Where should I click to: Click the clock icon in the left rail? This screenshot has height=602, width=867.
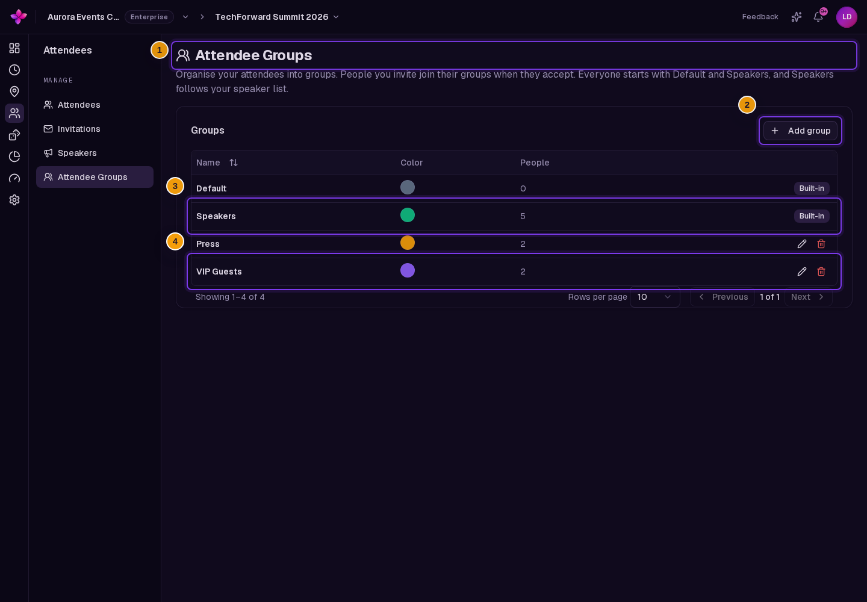pyautogui.click(x=14, y=70)
